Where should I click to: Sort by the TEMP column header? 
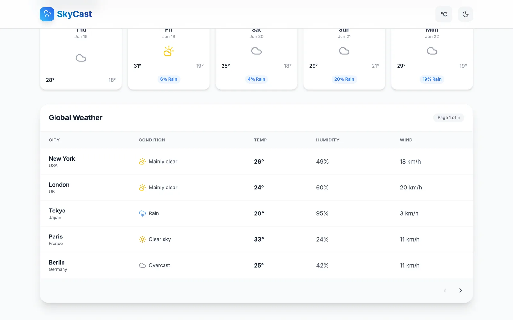260,140
